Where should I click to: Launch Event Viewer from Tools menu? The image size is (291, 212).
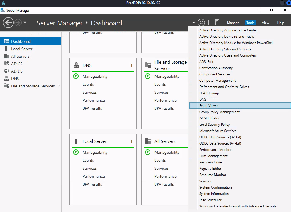(240, 105)
